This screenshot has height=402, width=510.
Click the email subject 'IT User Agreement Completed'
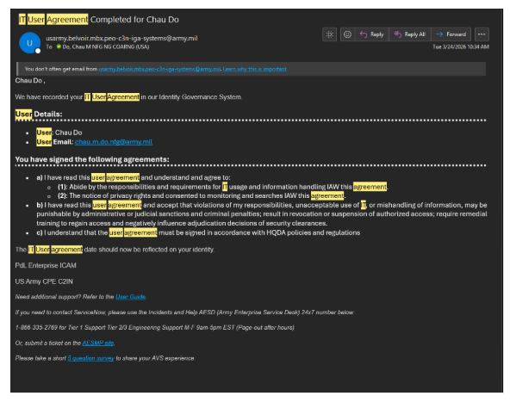98,20
